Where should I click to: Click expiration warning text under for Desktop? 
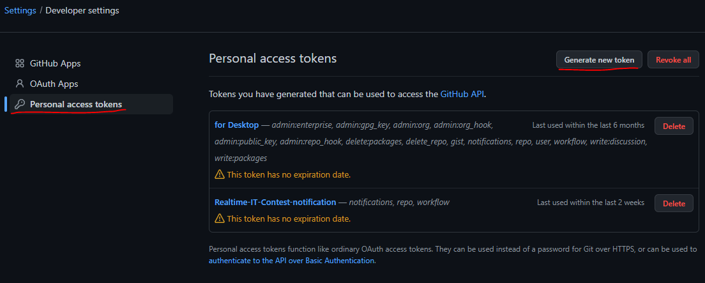[x=289, y=174]
